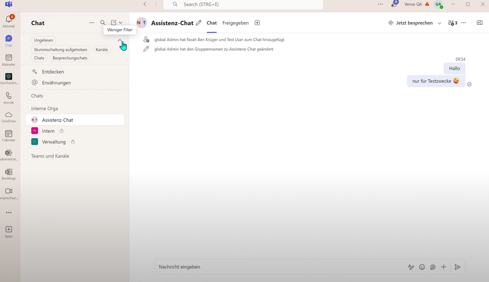This screenshot has height=282, width=489.
Task: Click the Nachricht eingeben message field
Action: 281,267
